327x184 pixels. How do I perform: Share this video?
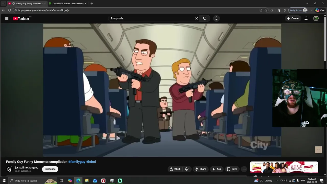(200, 169)
